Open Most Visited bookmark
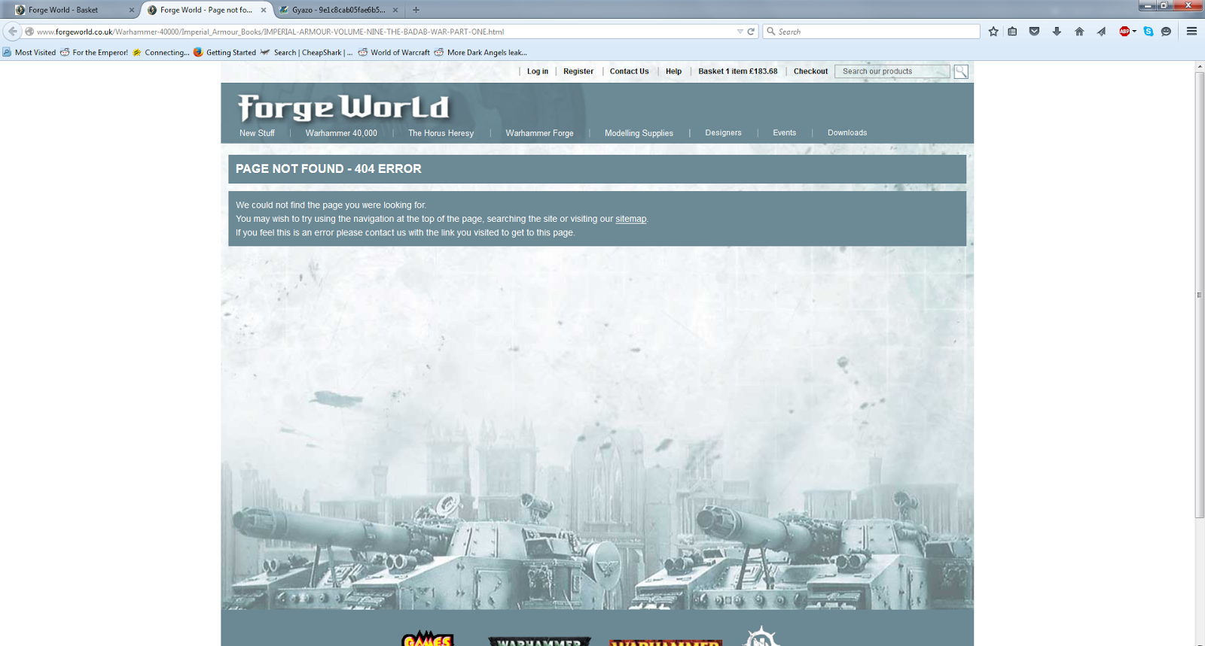The image size is (1205, 646). click(x=29, y=53)
